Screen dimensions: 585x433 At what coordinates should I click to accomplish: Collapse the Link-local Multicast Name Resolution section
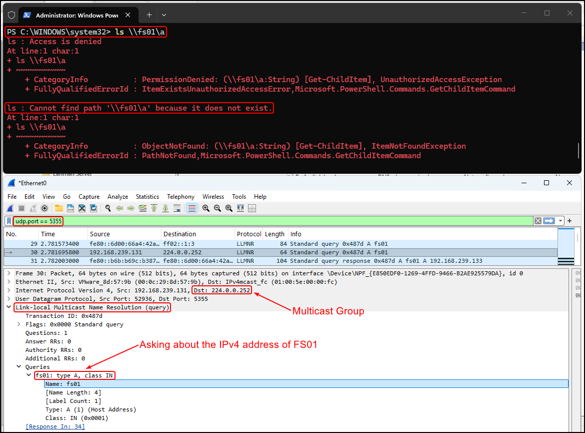[x=8, y=307]
